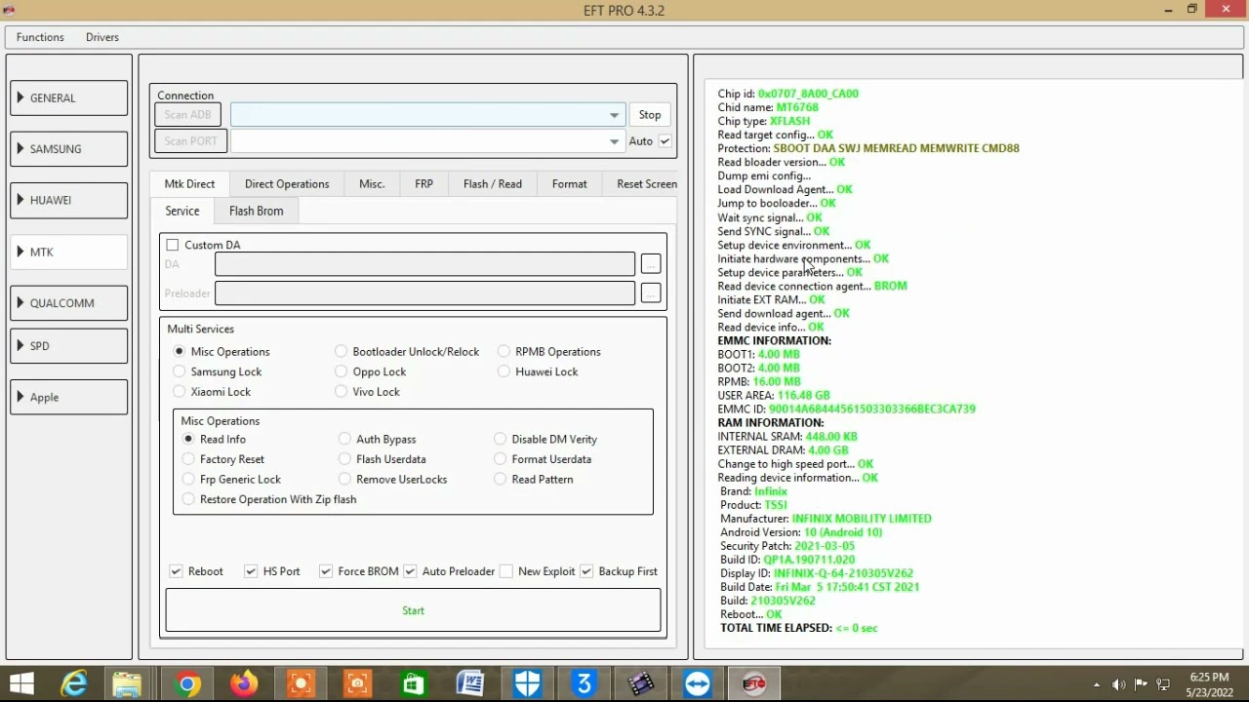Open TeamViewer from taskbar

point(698,683)
